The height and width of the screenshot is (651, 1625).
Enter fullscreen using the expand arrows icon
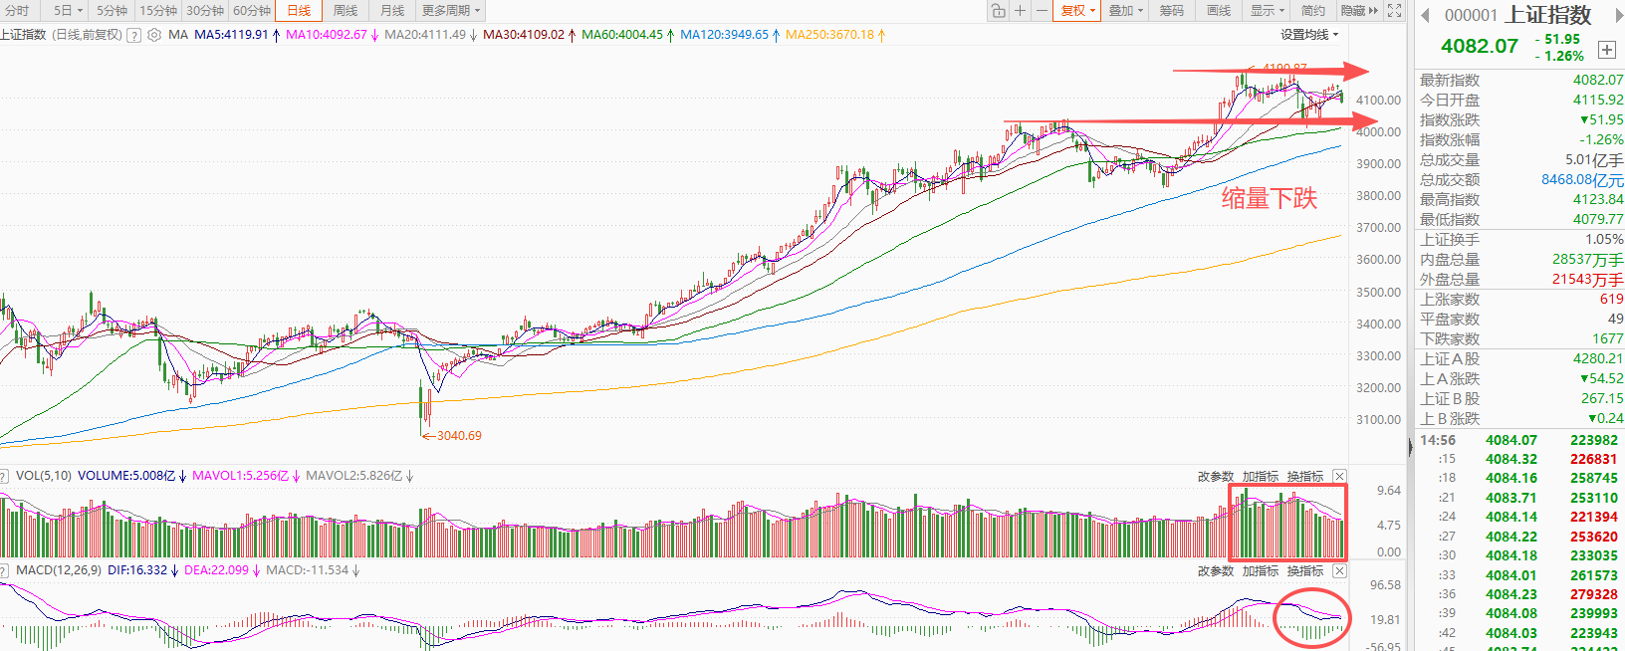1395,11
